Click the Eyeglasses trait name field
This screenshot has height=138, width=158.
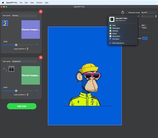coord(24,61)
